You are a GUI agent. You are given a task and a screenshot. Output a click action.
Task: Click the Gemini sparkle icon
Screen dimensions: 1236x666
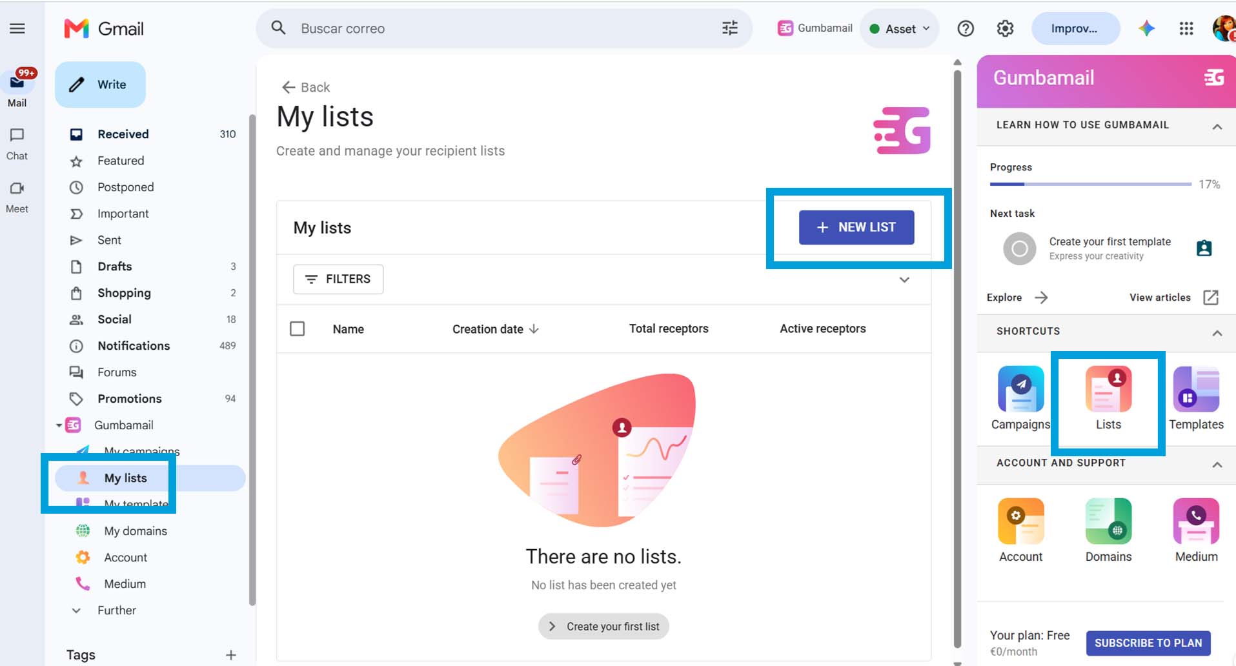(x=1146, y=28)
